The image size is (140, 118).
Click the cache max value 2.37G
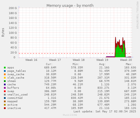pyautogui.click(x=132, y=84)
